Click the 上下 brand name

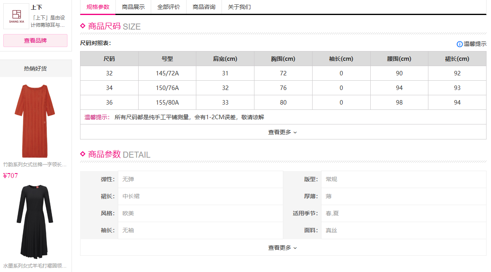37,7
